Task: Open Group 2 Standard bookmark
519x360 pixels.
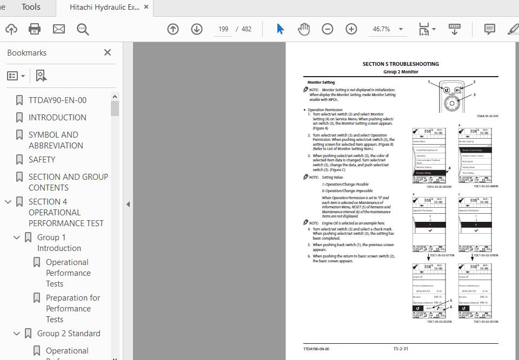Action: (x=69, y=334)
